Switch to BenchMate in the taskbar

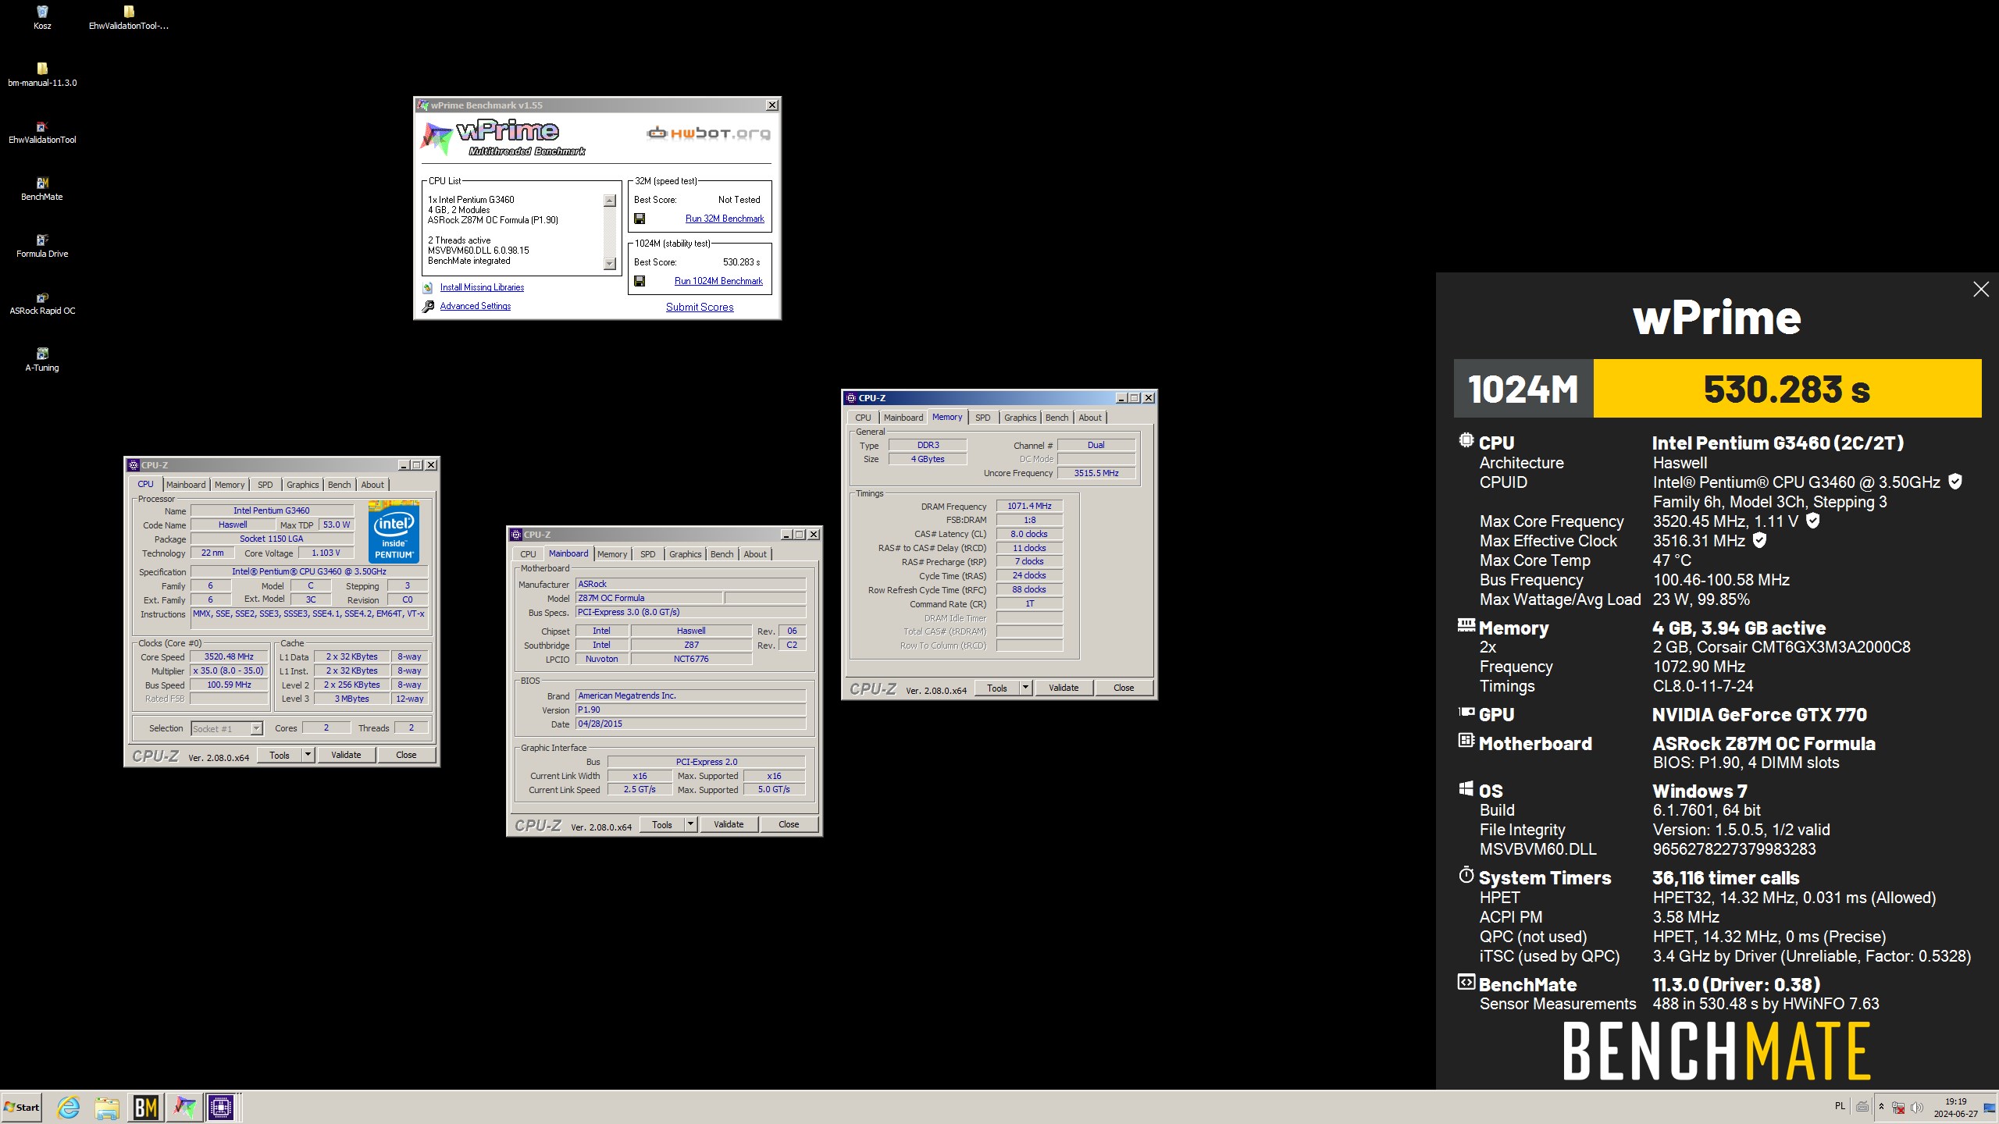146,1107
